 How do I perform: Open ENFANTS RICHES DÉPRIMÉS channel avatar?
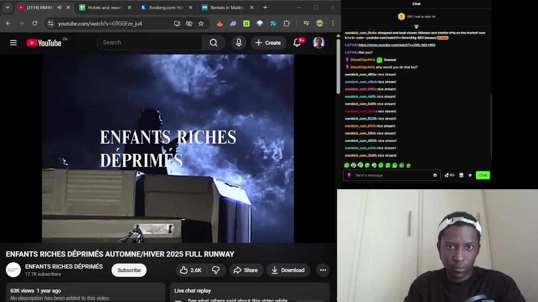(x=13, y=270)
